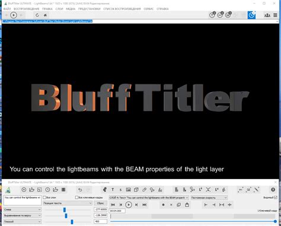Click the 400 value field
281x226 pixels.
point(100,221)
